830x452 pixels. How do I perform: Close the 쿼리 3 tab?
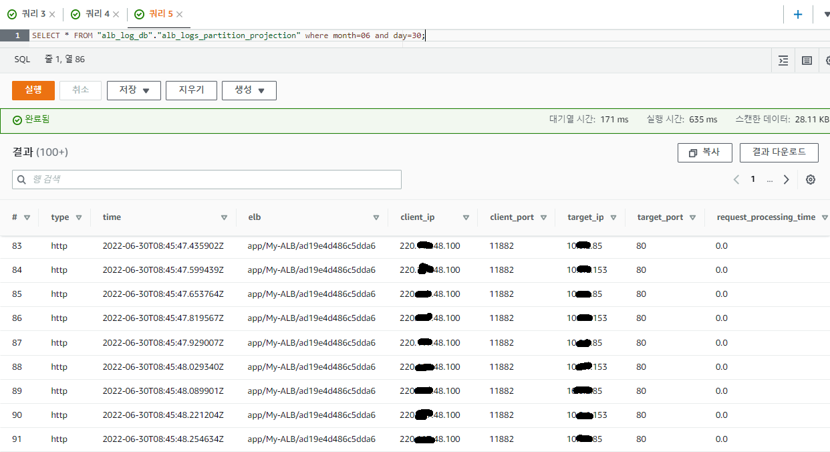coord(52,14)
